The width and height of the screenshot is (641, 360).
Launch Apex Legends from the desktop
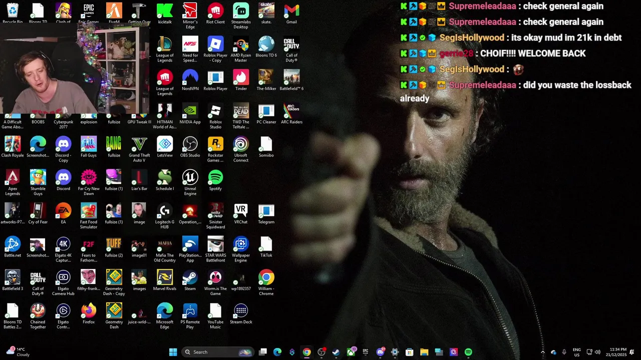point(13,182)
